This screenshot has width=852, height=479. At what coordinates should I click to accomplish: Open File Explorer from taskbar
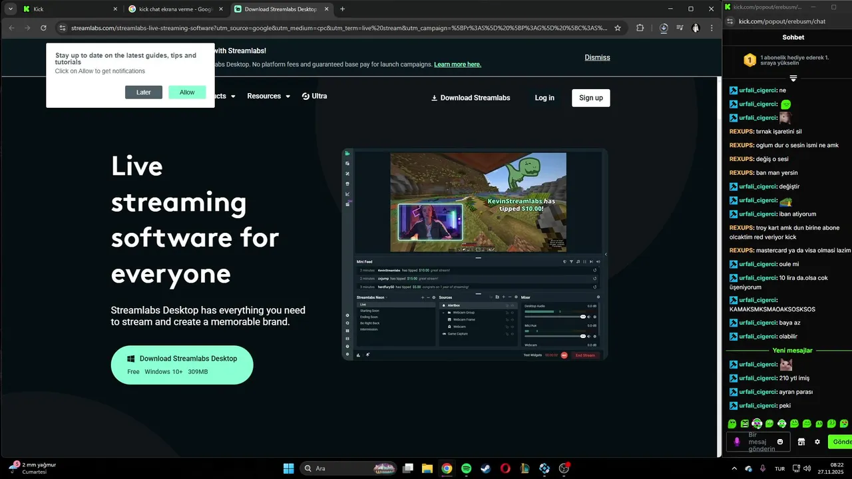point(427,468)
